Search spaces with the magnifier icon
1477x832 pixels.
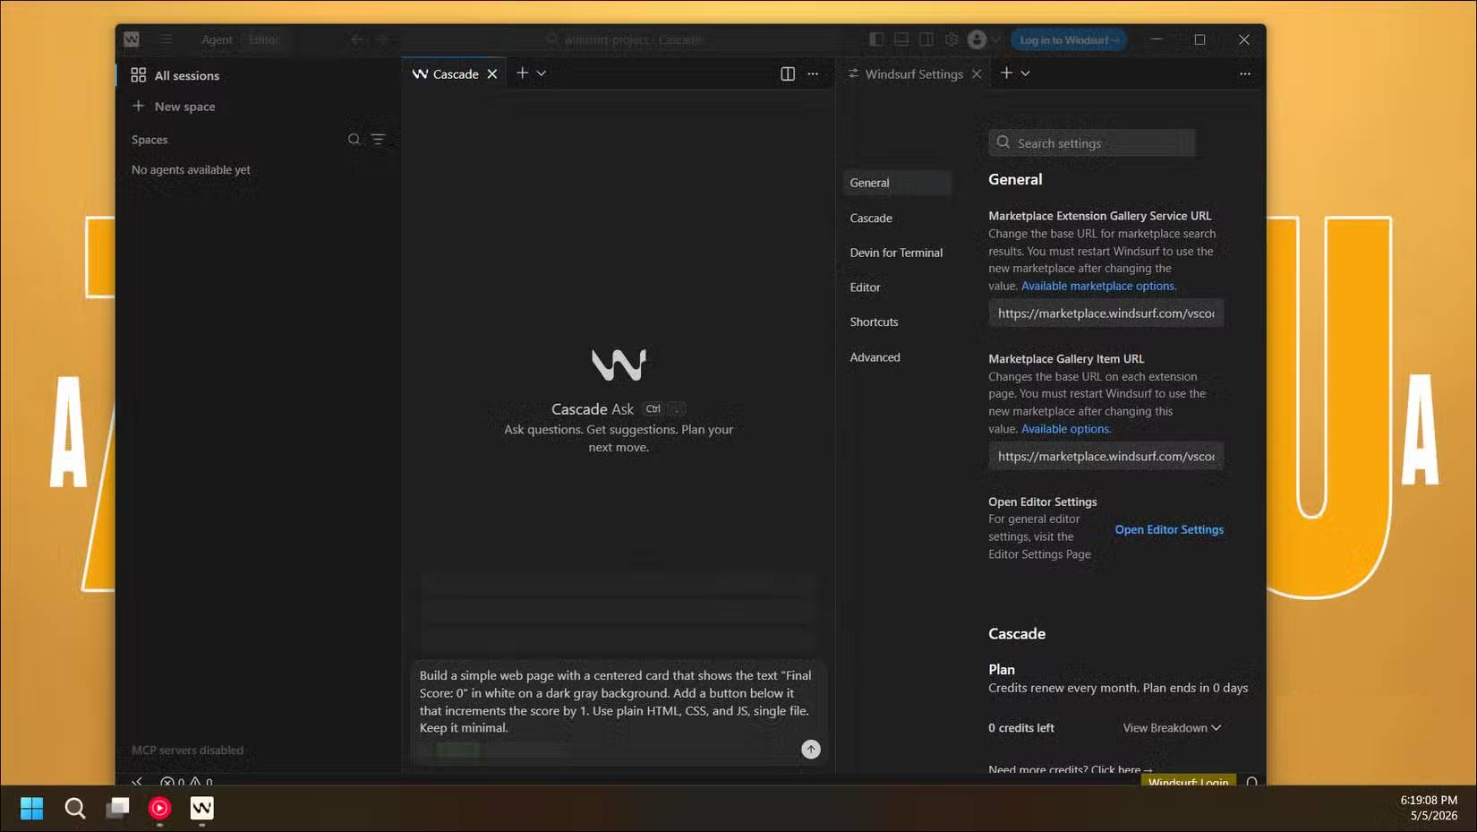(x=354, y=140)
